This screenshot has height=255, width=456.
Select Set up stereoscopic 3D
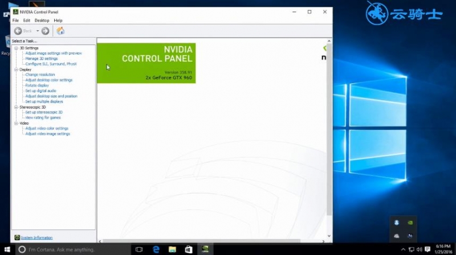pyautogui.click(x=44, y=112)
